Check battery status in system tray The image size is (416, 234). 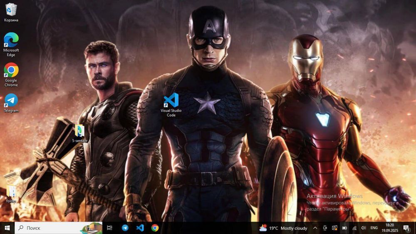point(344,228)
